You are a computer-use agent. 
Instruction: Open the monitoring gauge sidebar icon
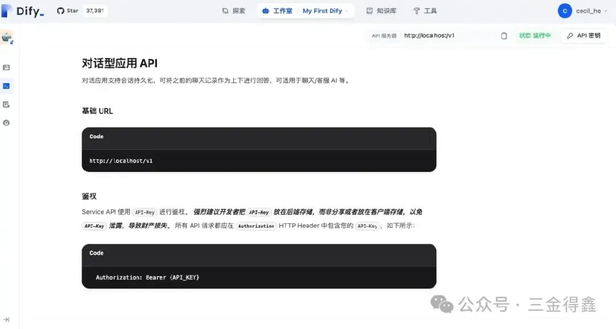coord(6,123)
